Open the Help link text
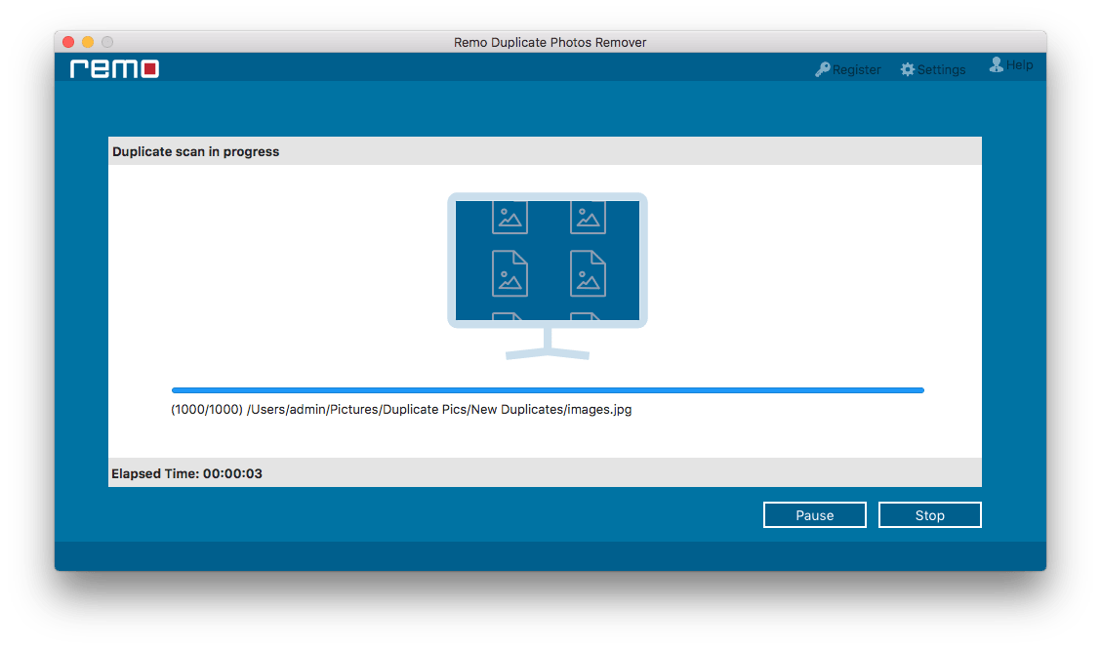Viewport: 1101px width, 649px height. coord(1019,65)
